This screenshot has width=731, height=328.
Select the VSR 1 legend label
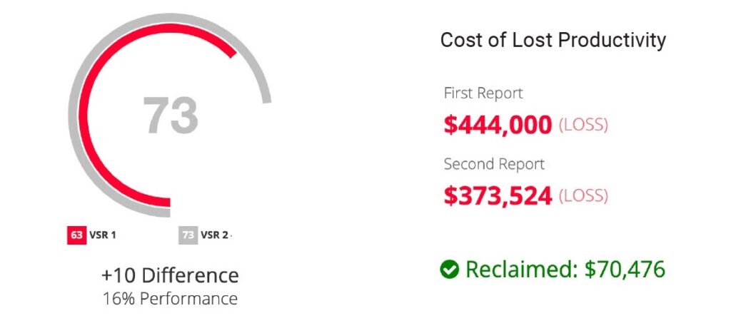[103, 235]
